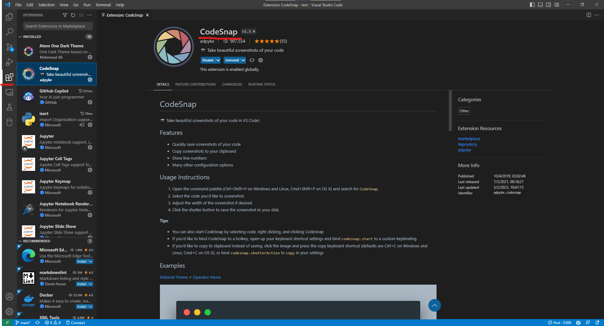Collapse the RECOMMENDED extensions section
Viewport: 604px width, 326px height.
[x=34, y=241]
